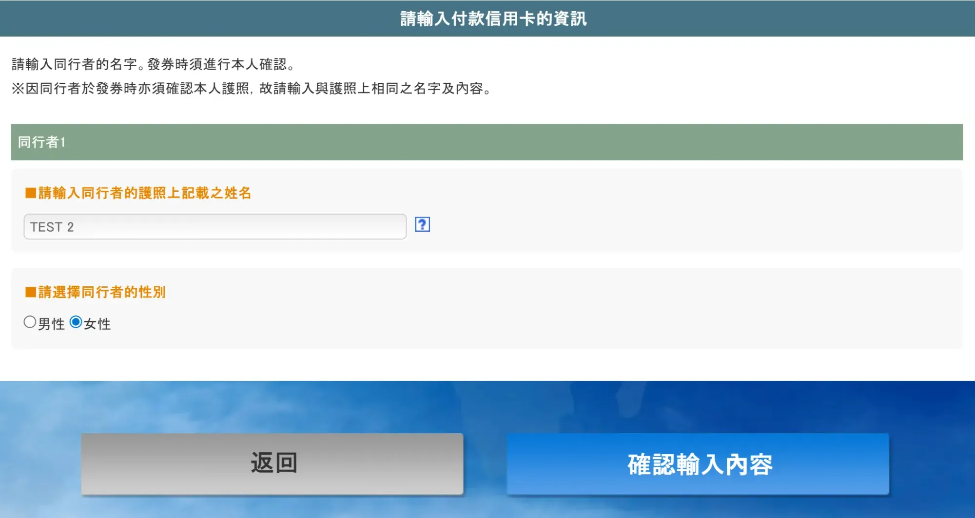Click the instruction line 請輸入同行者的名字
Viewport: 975px width, 518px height.
(x=153, y=64)
